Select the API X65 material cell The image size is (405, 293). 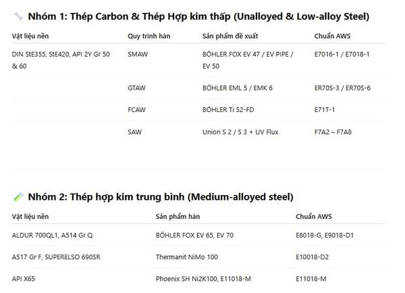click(23, 279)
